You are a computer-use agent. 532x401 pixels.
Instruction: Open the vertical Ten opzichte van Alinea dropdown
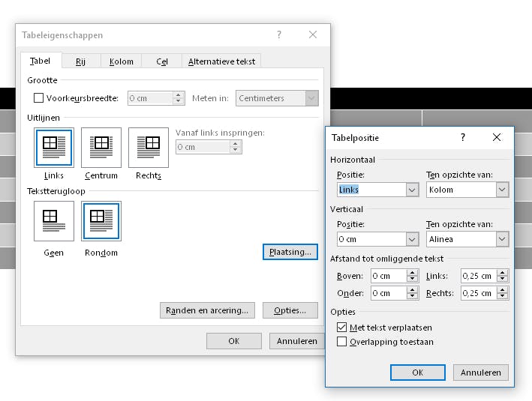(502, 239)
